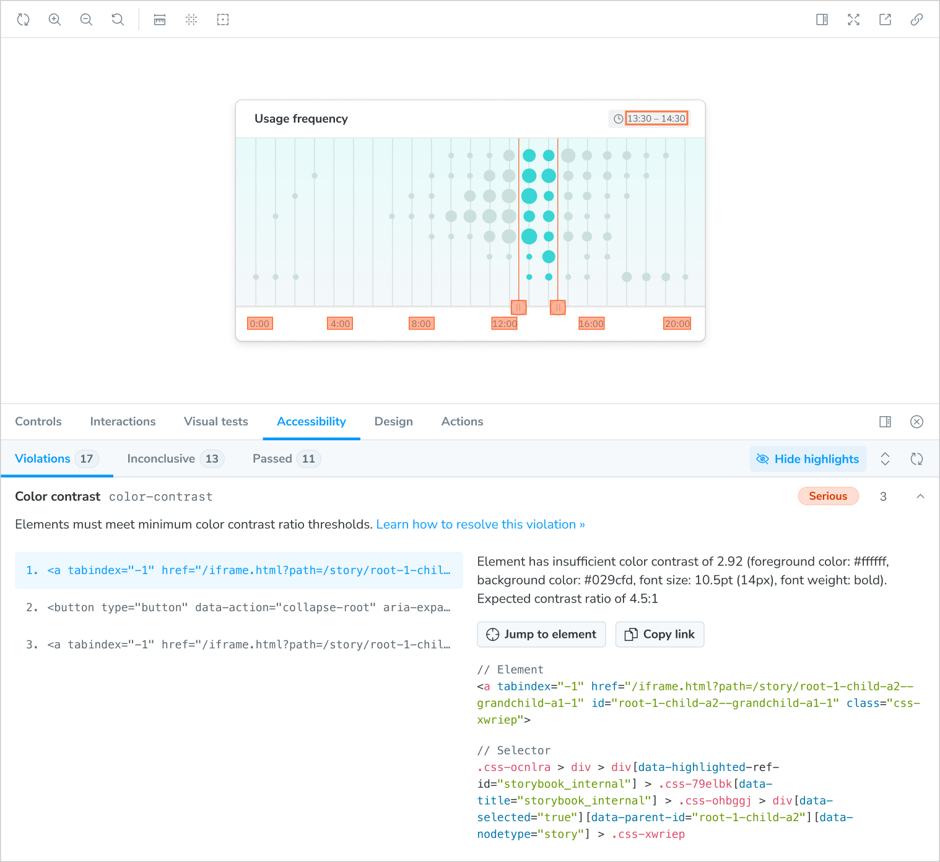Screen dimensions: 940x862
Task: Click the remount/reload story icon
Action: pyautogui.click(x=23, y=19)
